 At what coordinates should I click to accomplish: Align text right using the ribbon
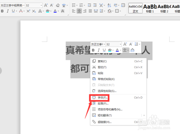click(x=85, y=11)
